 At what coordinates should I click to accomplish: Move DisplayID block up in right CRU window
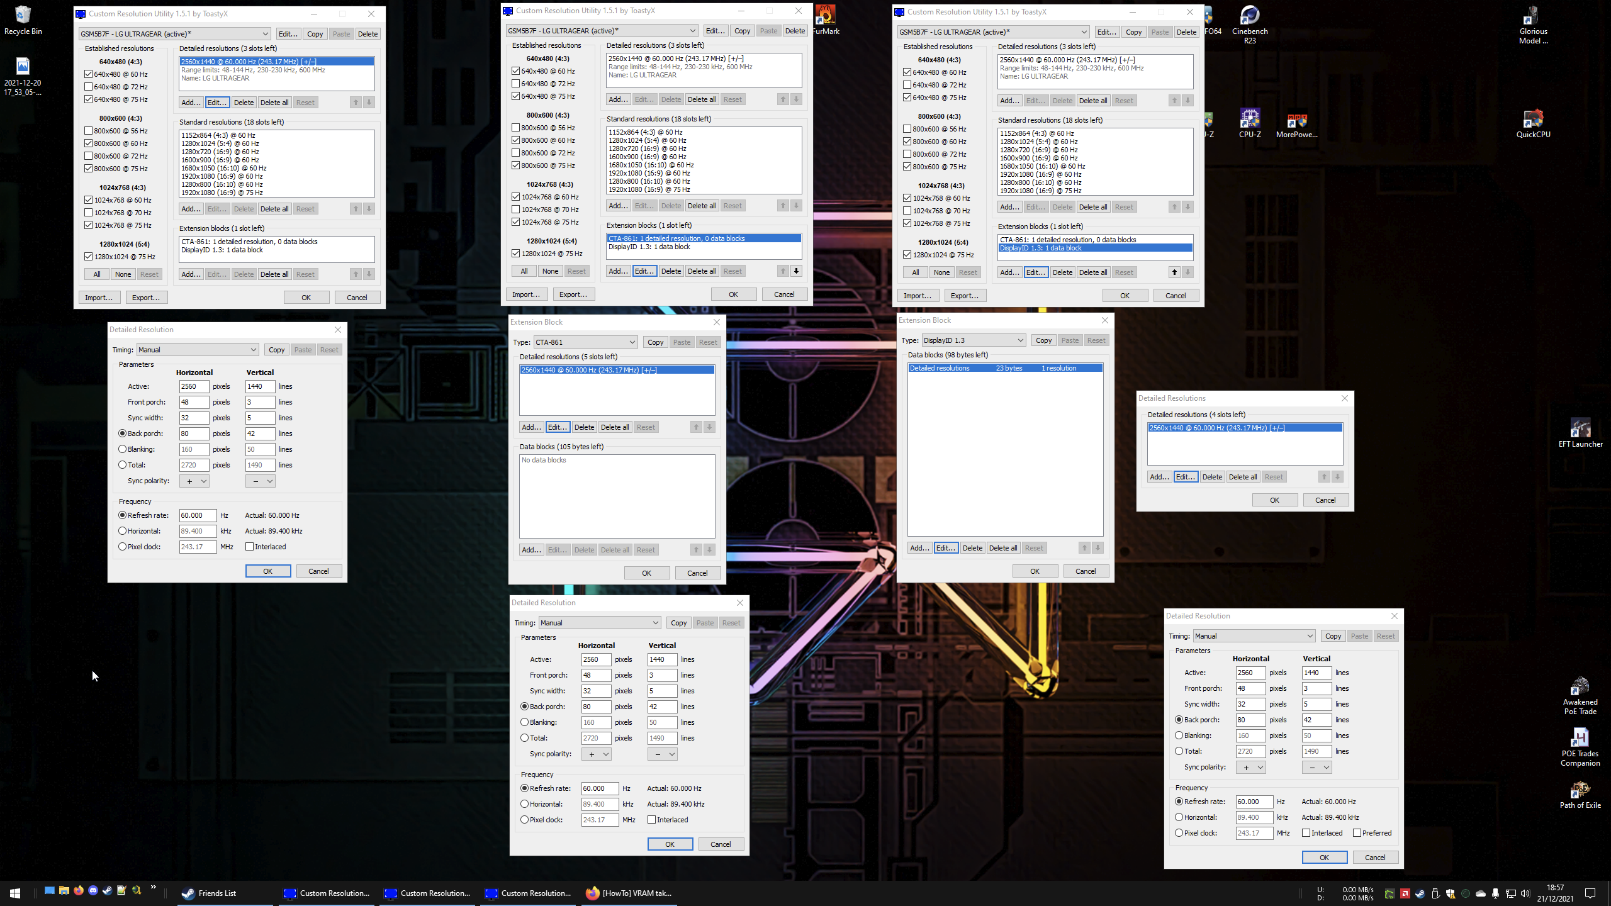point(1174,272)
